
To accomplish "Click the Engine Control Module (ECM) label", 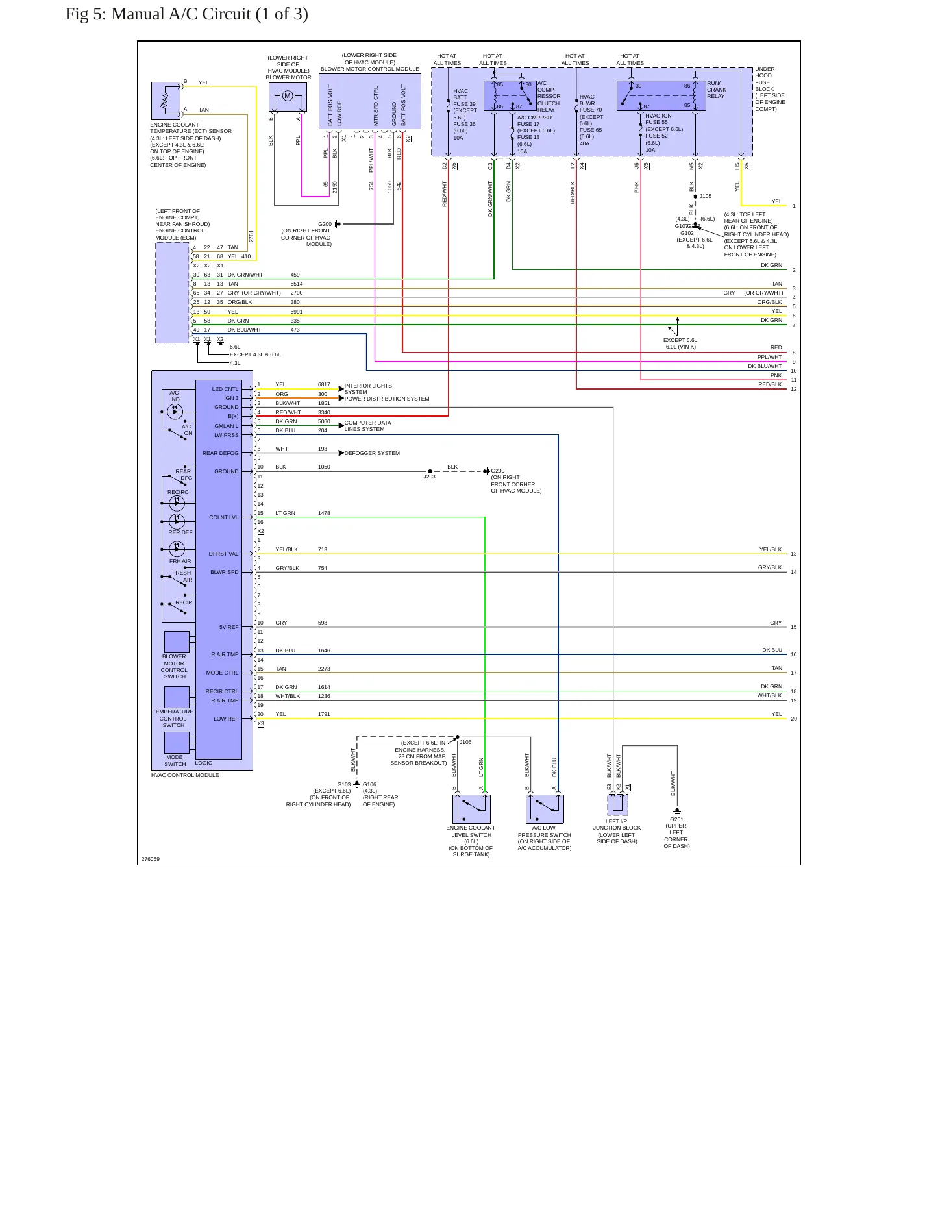I will tap(180, 234).
